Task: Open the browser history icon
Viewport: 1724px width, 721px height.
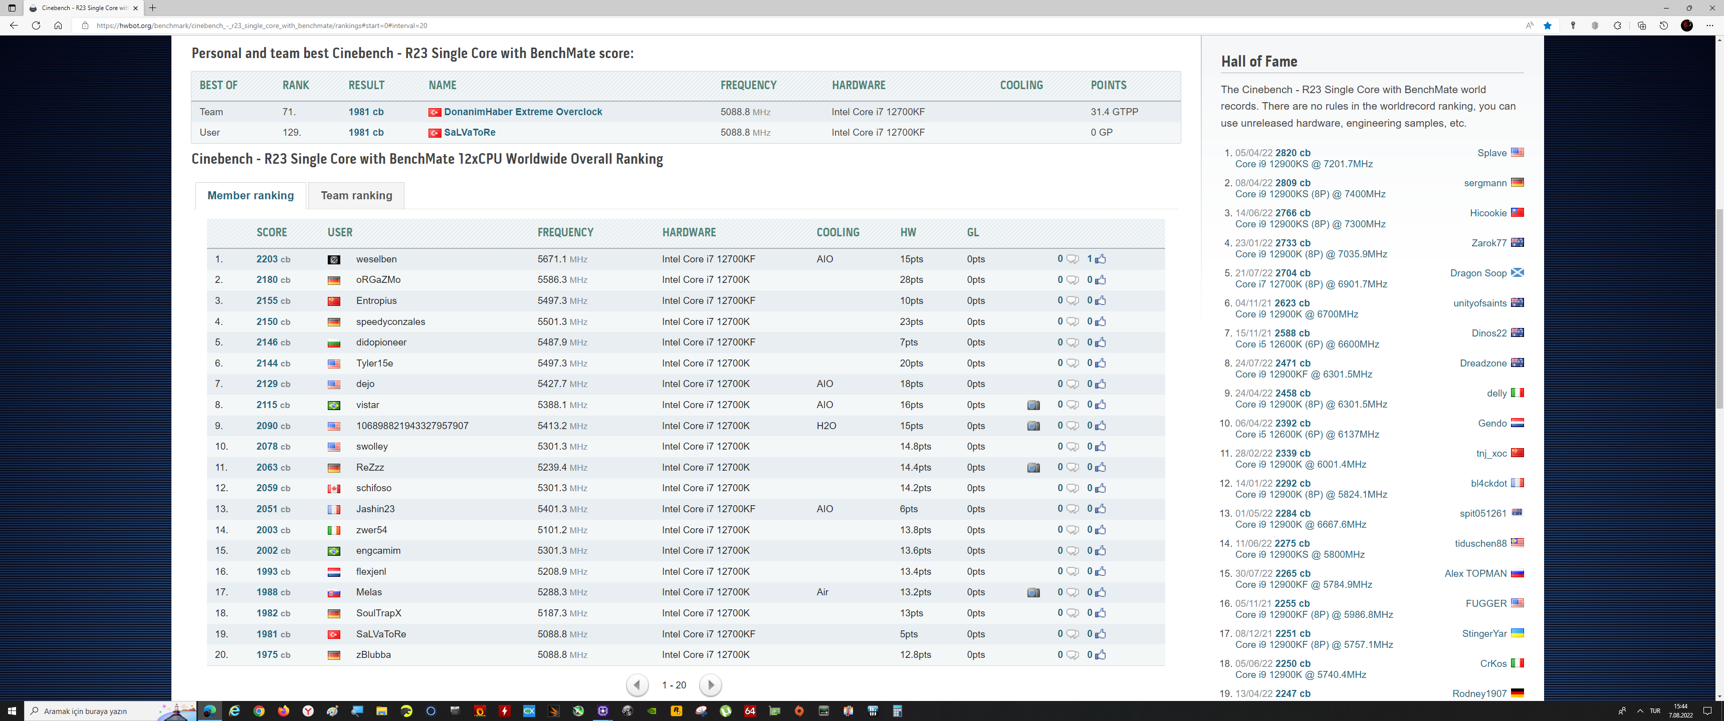Action: (x=1664, y=26)
